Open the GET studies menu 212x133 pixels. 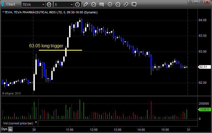[102, 4]
